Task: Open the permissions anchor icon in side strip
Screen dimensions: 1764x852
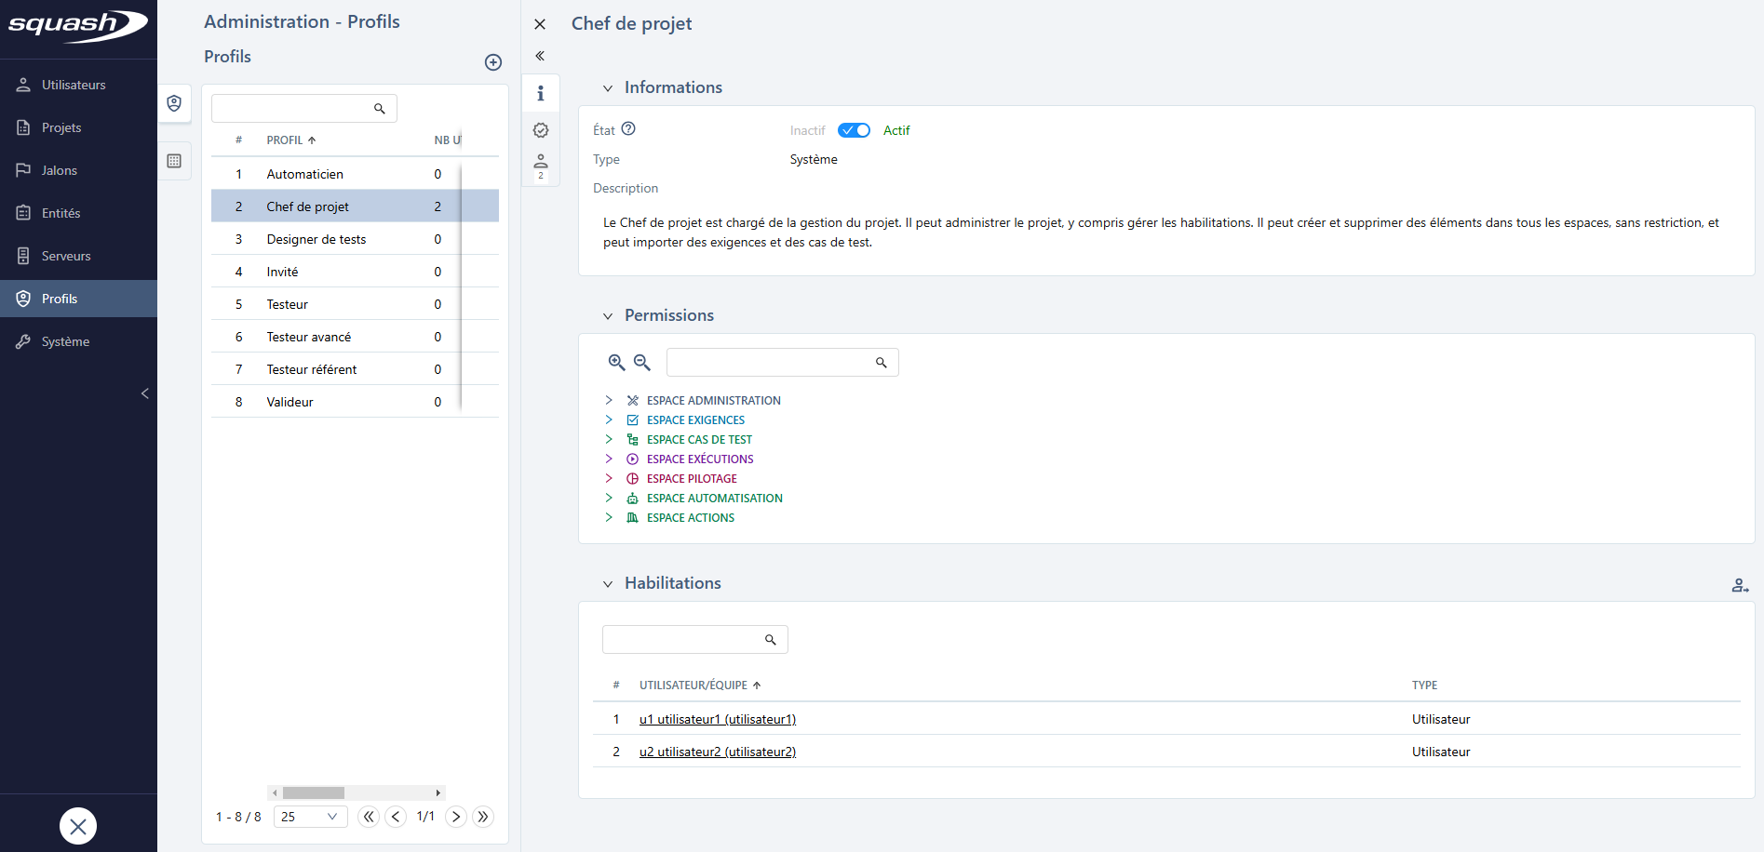Action: [541, 130]
